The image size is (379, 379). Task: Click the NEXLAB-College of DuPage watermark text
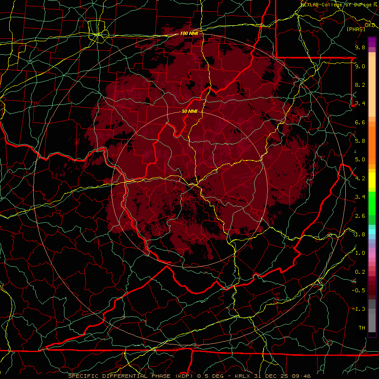(x=339, y=4)
